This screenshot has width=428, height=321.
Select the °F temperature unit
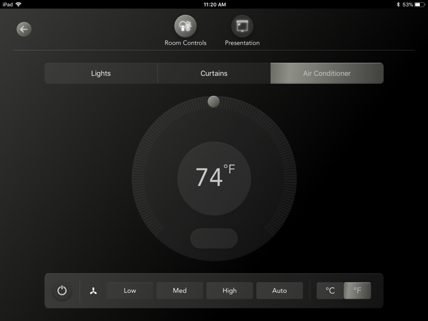pos(357,290)
